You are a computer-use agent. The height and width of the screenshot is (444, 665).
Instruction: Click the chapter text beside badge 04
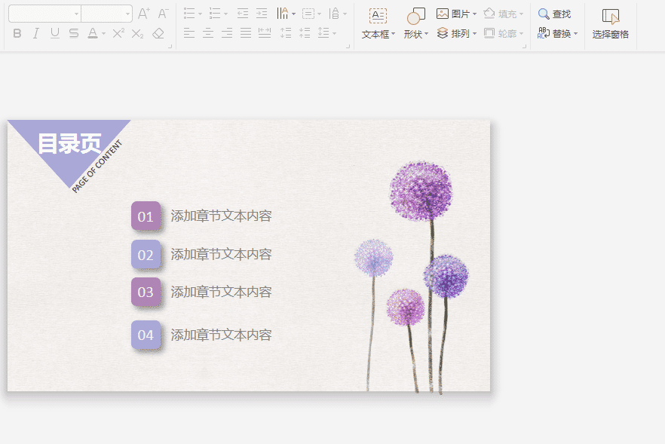pyautogui.click(x=221, y=335)
